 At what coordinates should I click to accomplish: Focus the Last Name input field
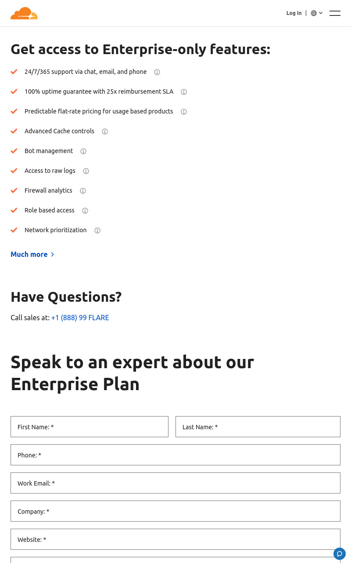click(x=258, y=427)
